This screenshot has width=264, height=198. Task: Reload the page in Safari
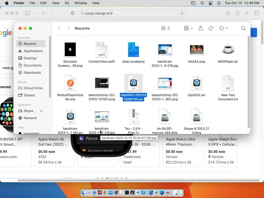click(x=182, y=13)
